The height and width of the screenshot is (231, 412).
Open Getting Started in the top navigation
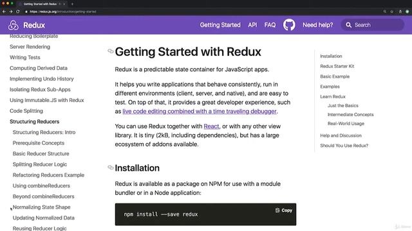pos(220,25)
